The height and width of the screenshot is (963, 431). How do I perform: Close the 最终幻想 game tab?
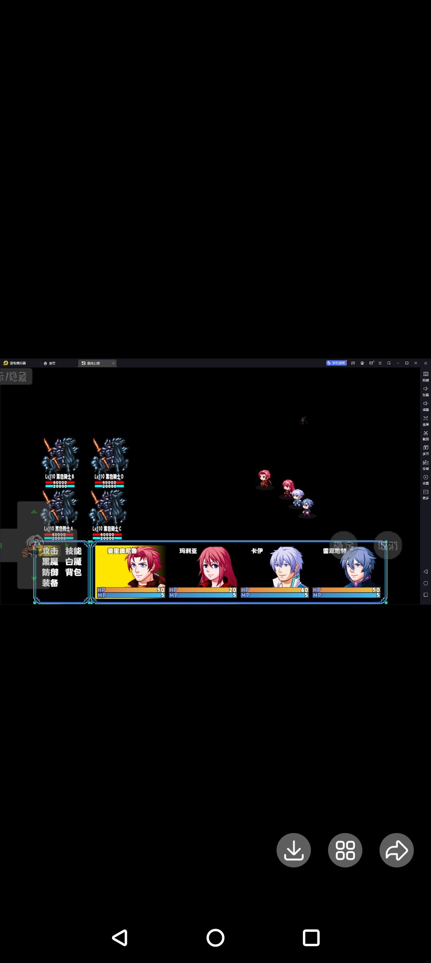tap(113, 363)
